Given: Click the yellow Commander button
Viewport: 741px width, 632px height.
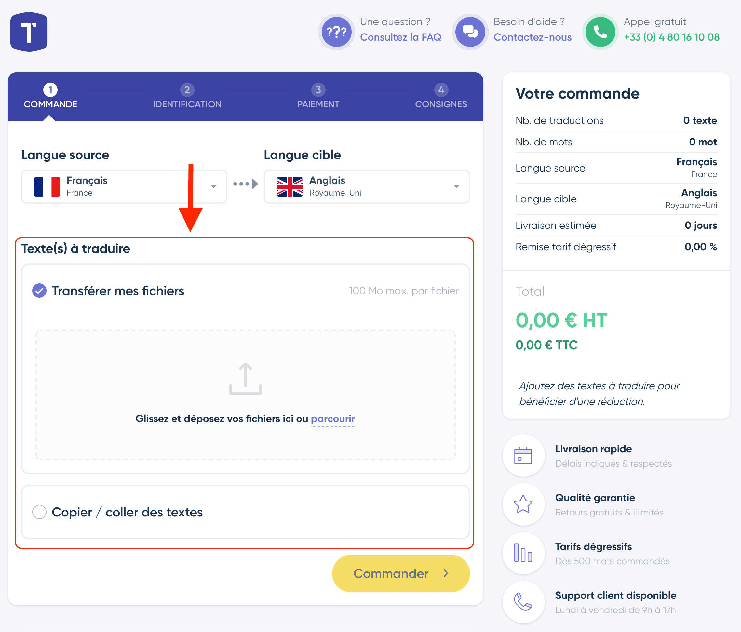Looking at the screenshot, I should [401, 573].
